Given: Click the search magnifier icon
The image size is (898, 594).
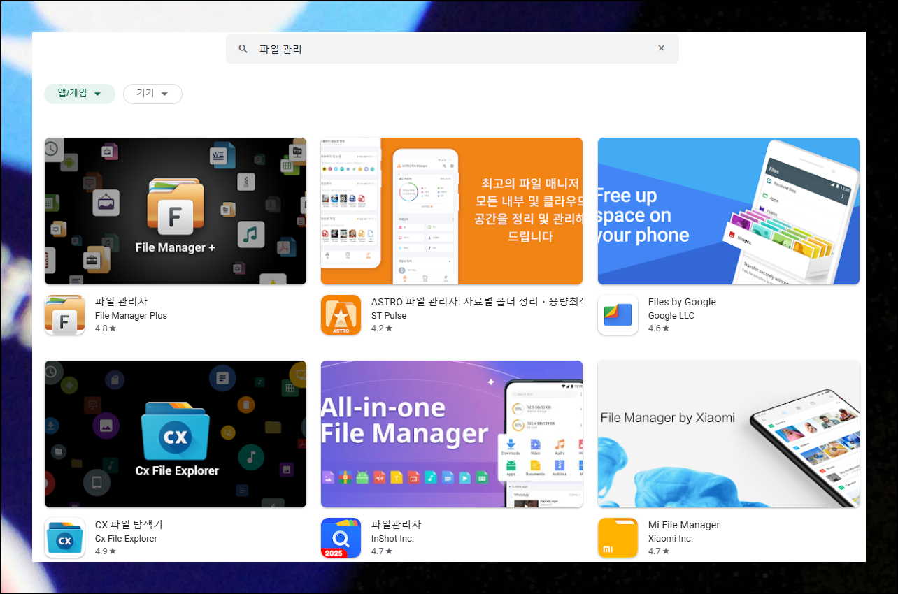Looking at the screenshot, I should tap(243, 49).
